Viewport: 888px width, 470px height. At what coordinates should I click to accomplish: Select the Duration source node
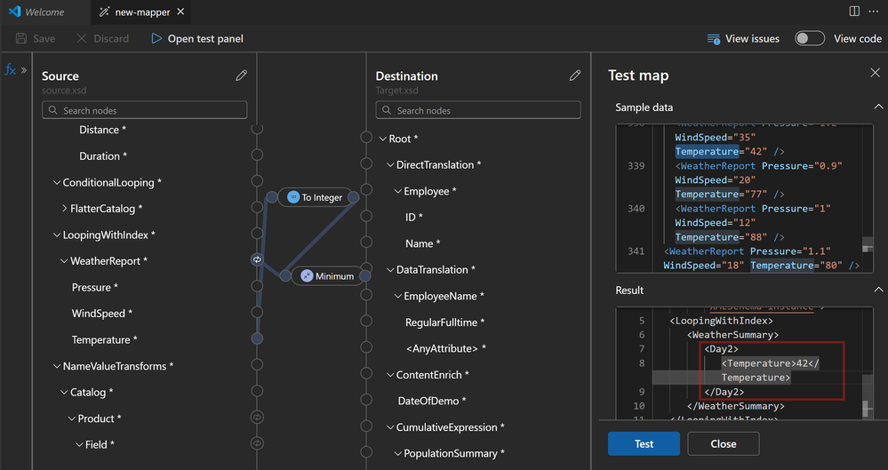click(x=103, y=155)
